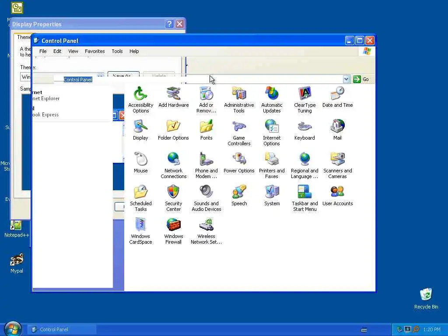Open the System applet icon
Image resolution: width=448 pixels, height=336 pixels.
pyautogui.click(x=272, y=192)
